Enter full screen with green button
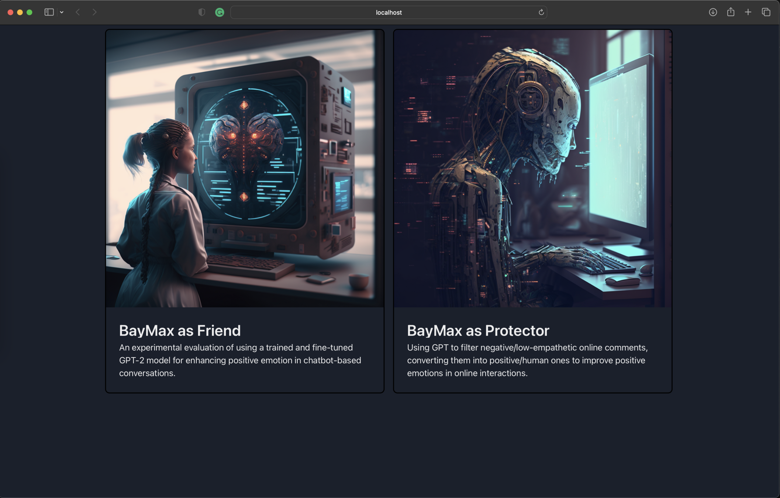The height and width of the screenshot is (498, 780). (30, 12)
